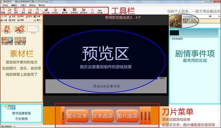221x128 pixels.
Task: Click the 新建 (New) toolbar icon
Action: pos(3,11)
